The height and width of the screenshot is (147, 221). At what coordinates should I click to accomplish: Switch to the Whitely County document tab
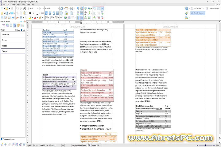pyautogui.click(x=198, y=13)
